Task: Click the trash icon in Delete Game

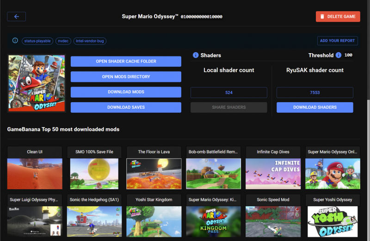Action: 322,17
